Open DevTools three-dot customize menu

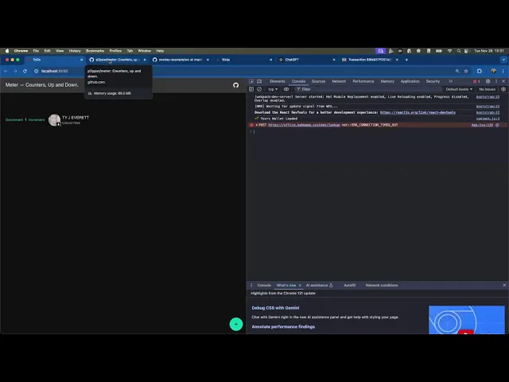point(495,81)
